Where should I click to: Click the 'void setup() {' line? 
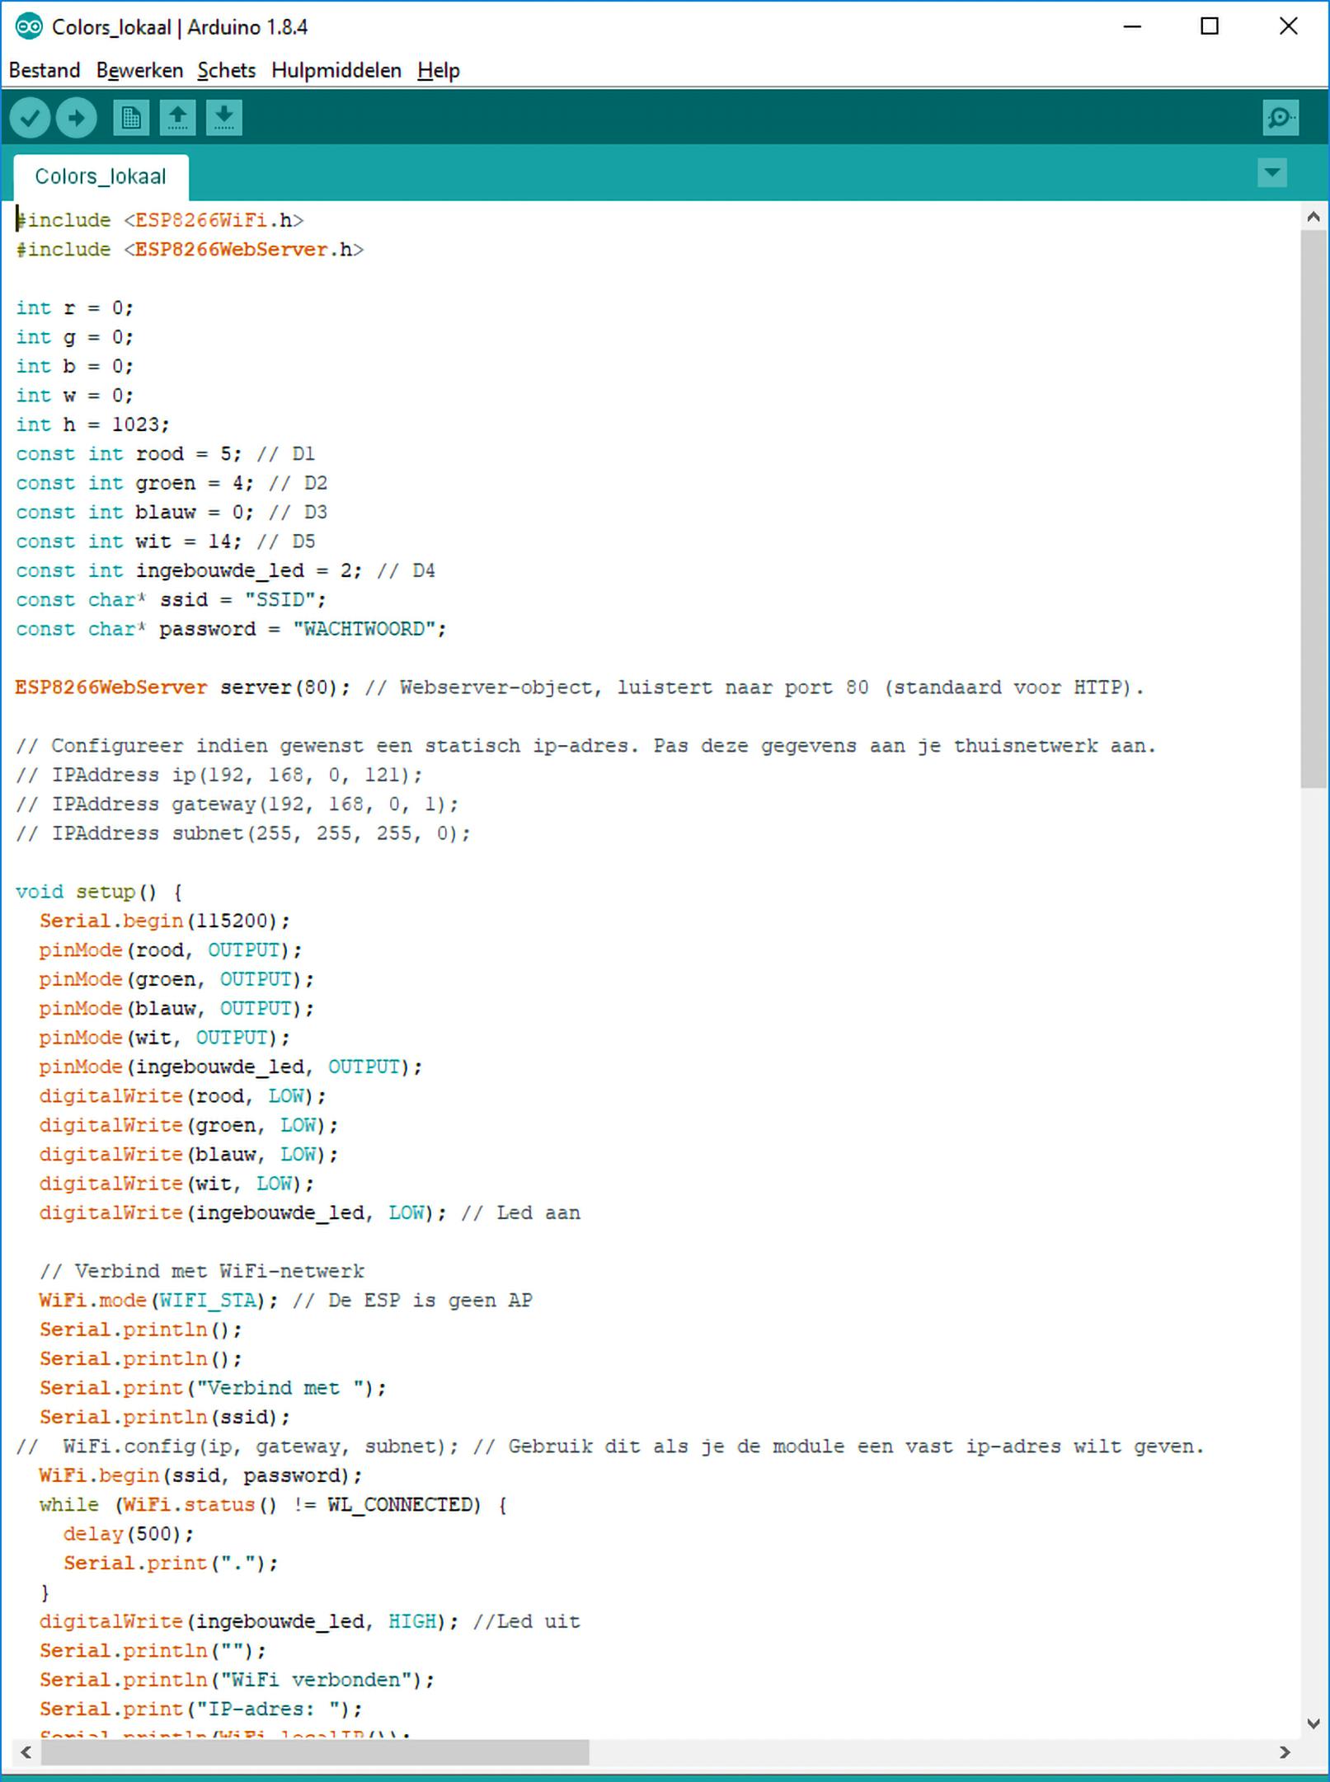tap(99, 892)
